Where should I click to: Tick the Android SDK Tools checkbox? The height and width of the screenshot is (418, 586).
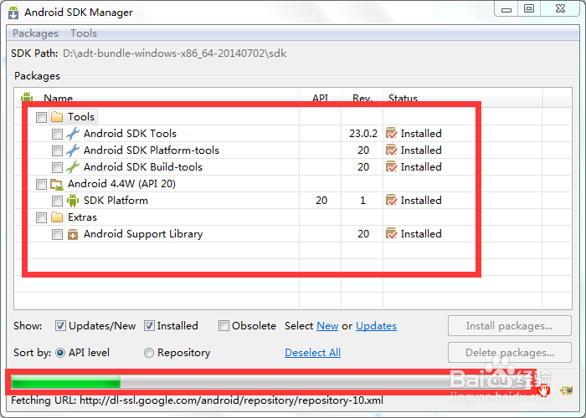coord(57,134)
